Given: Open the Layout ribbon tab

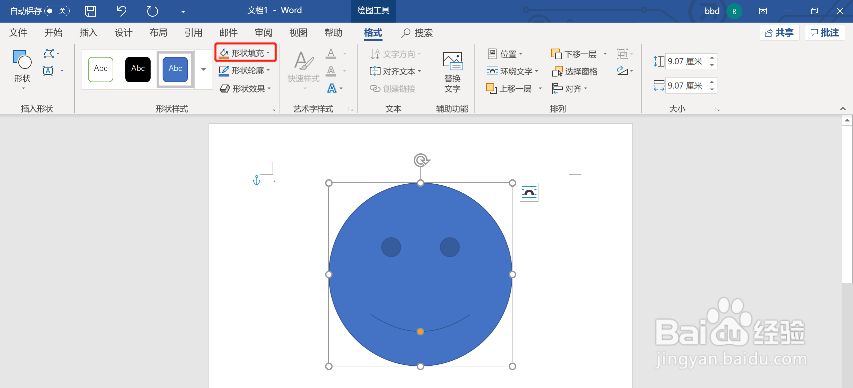Looking at the screenshot, I should [x=158, y=33].
